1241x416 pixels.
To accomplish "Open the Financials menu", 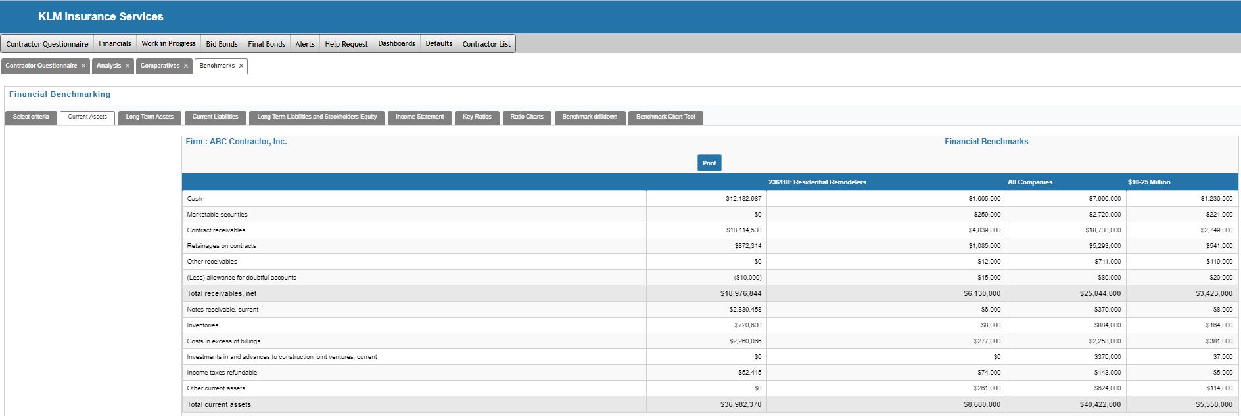I will tap(115, 43).
